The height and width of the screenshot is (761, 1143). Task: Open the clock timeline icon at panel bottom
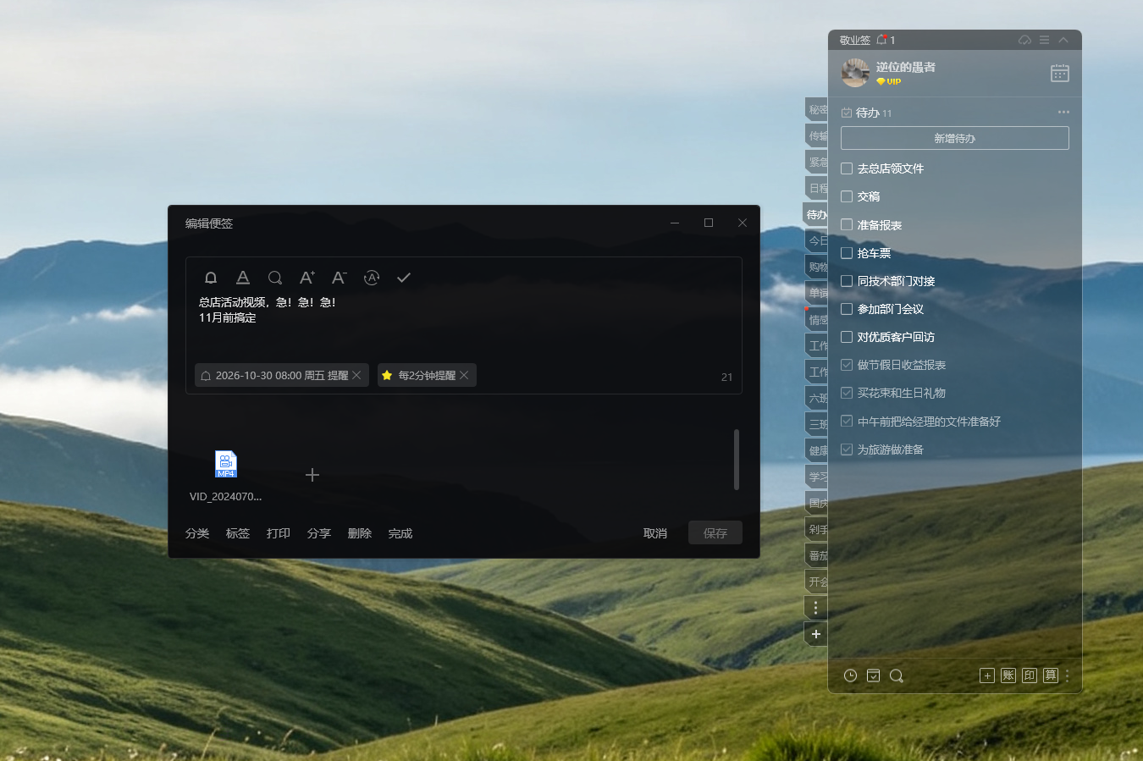click(x=851, y=676)
